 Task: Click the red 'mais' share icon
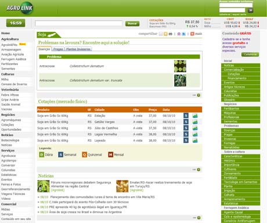point(192,34)
